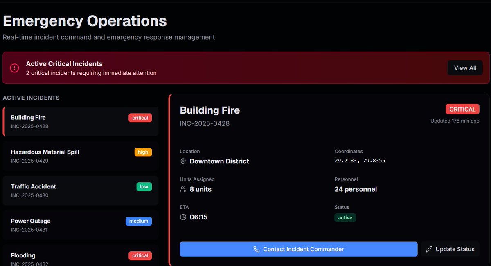Image resolution: width=491 pixels, height=266 pixels.
Task: Click the 8 units value
Action: pos(200,189)
